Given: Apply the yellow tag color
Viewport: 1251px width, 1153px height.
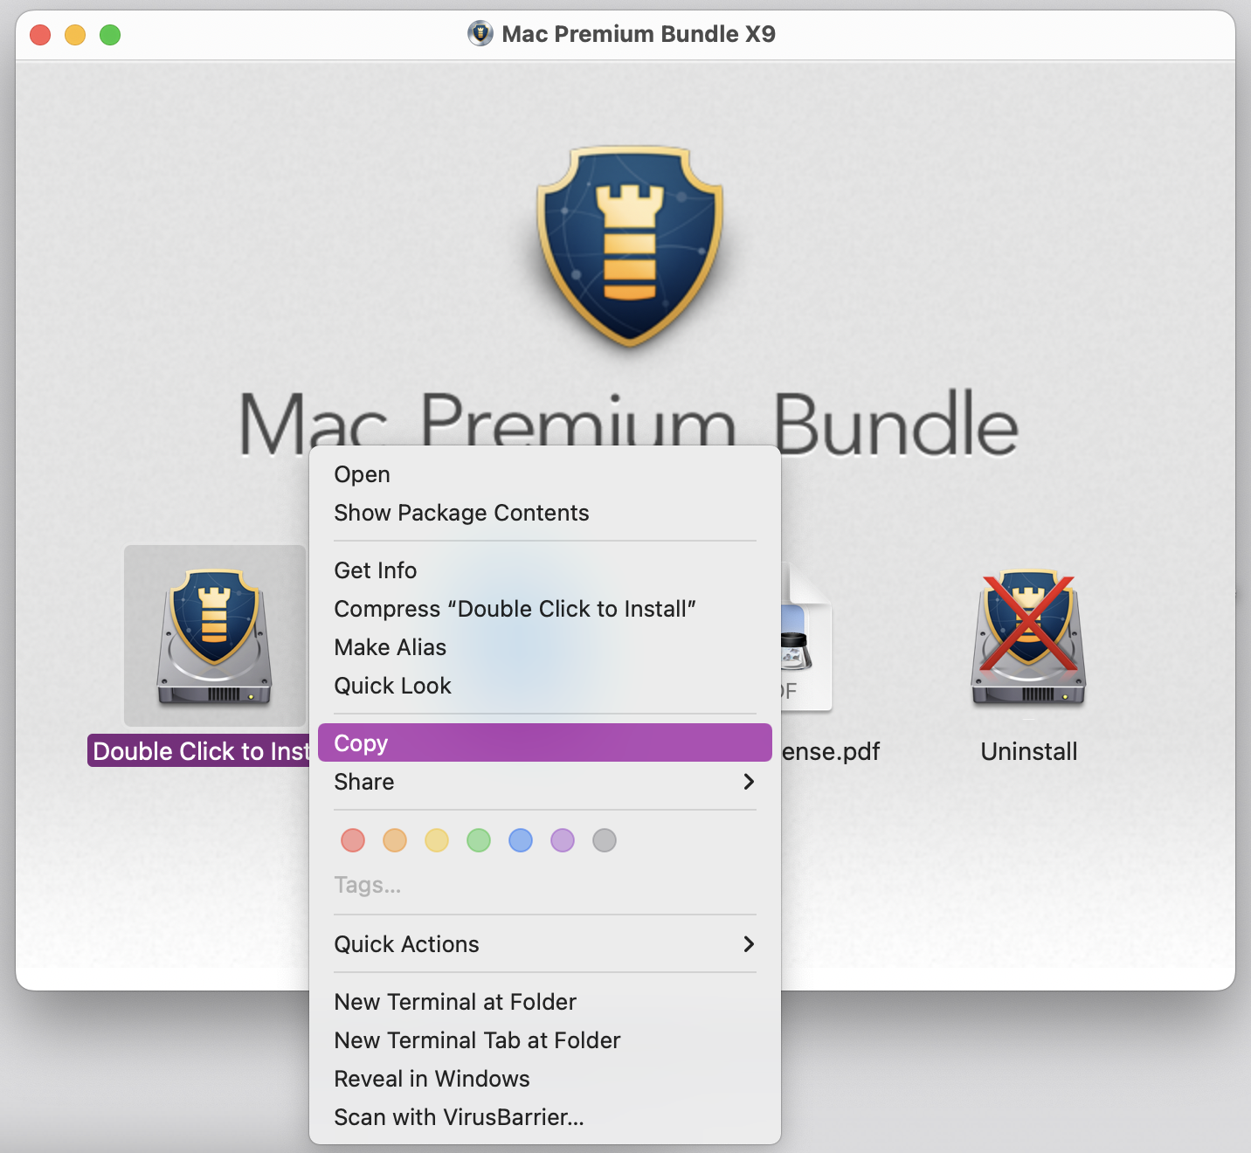Looking at the screenshot, I should [x=437, y=840].
